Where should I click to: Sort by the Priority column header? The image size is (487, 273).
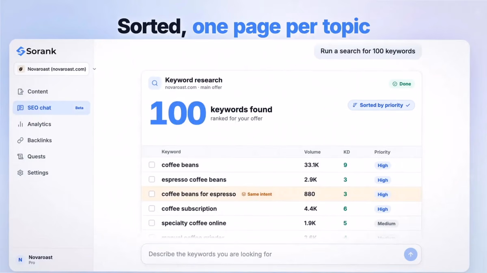click(x=382, y=152)
